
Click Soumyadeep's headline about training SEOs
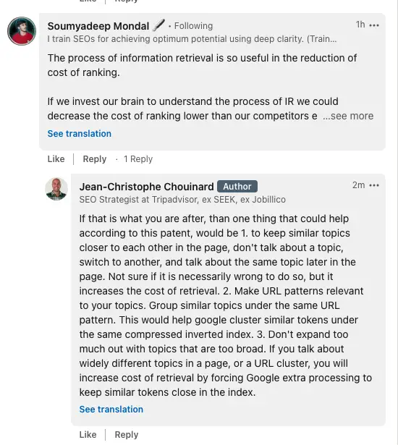click(x=192, y=39)
